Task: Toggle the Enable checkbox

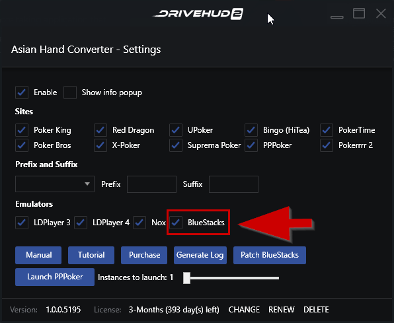Action: tap(22, 92)
